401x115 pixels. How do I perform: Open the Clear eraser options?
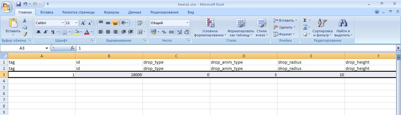(306, 34)
